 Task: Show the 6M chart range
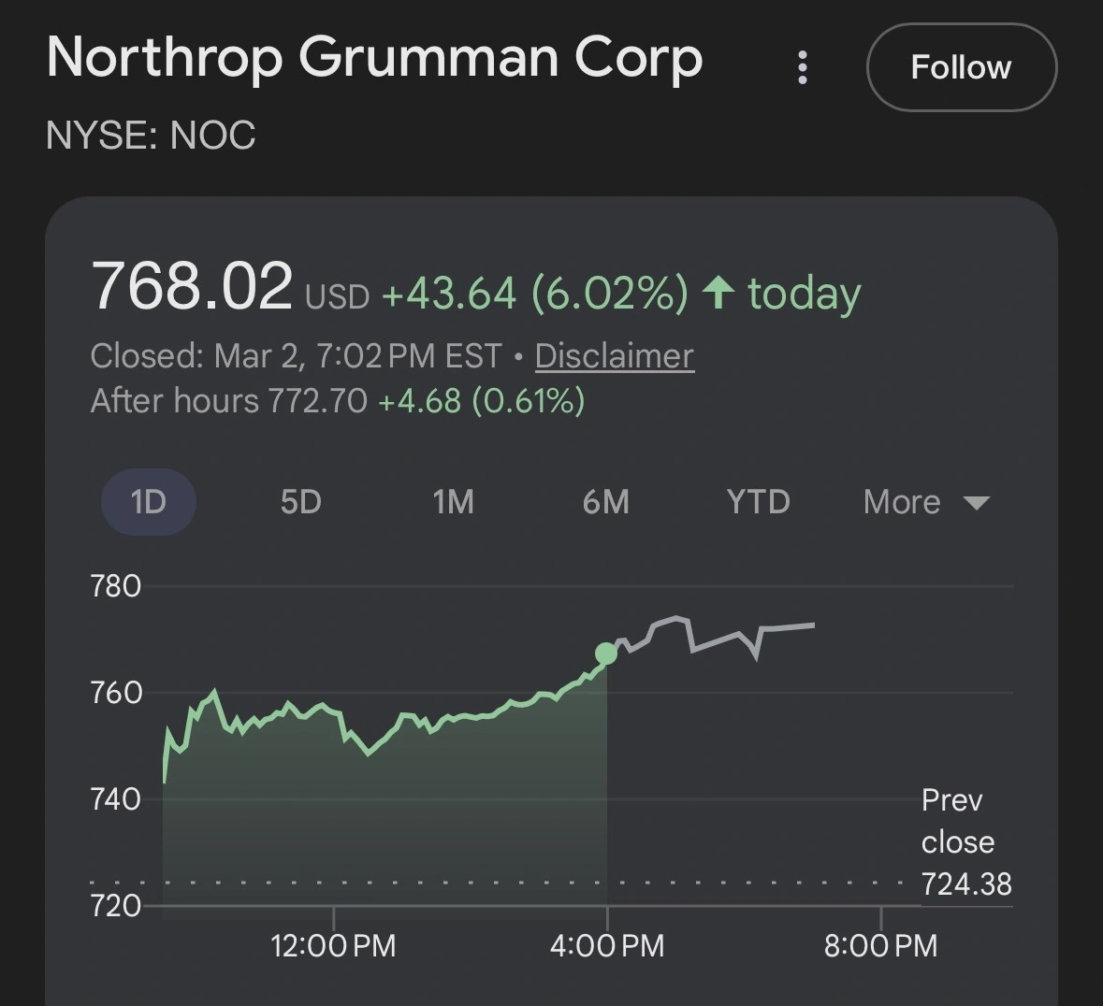(605, 502)
